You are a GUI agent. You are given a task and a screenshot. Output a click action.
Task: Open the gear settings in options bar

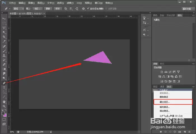(x=83, y=9)
